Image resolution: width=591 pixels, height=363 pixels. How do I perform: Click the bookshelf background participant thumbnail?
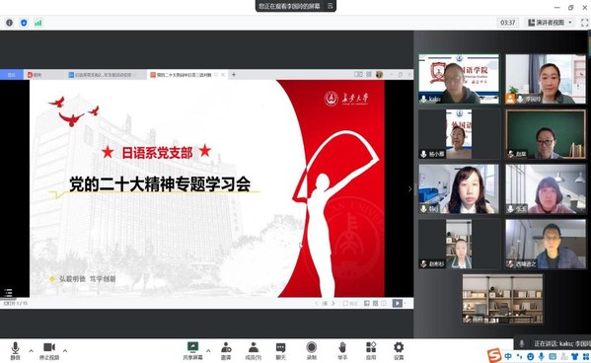pyautogui.click(x=502, y=299)
